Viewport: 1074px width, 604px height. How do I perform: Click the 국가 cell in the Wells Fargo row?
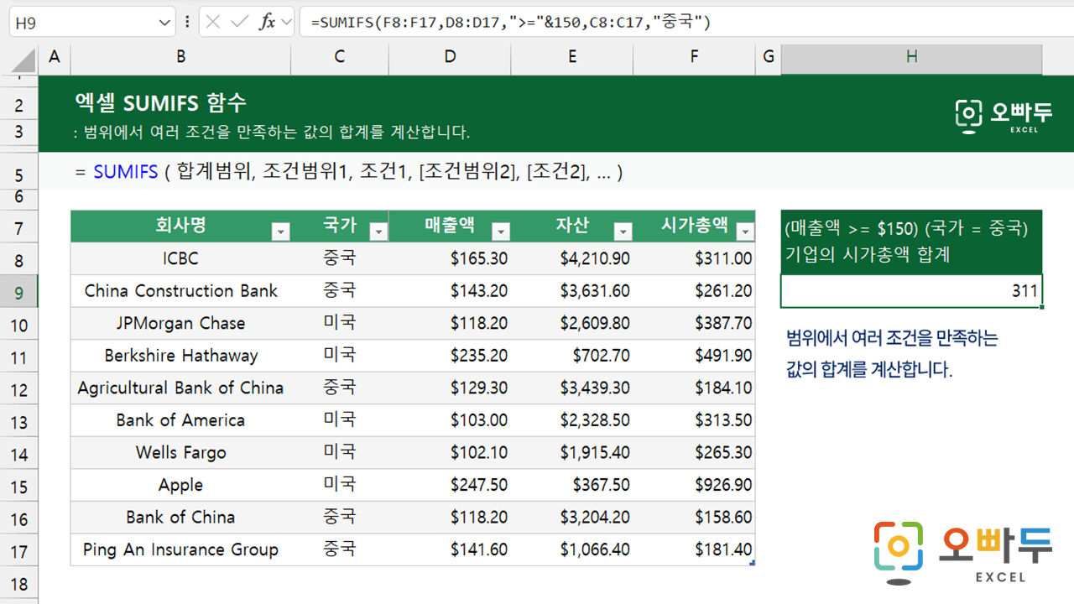pos(340,453)
